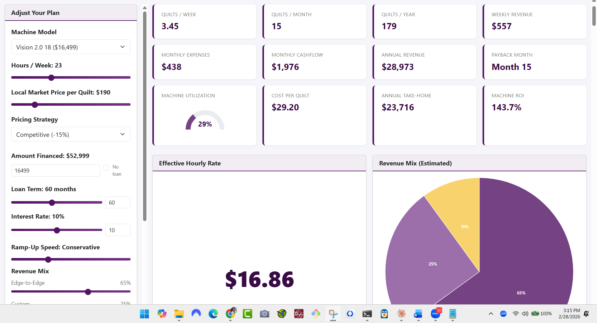This screenshot has width=597, height=323.
Task: Open the Pricing Strategy dropdown
Action: (x=71, y=134)
